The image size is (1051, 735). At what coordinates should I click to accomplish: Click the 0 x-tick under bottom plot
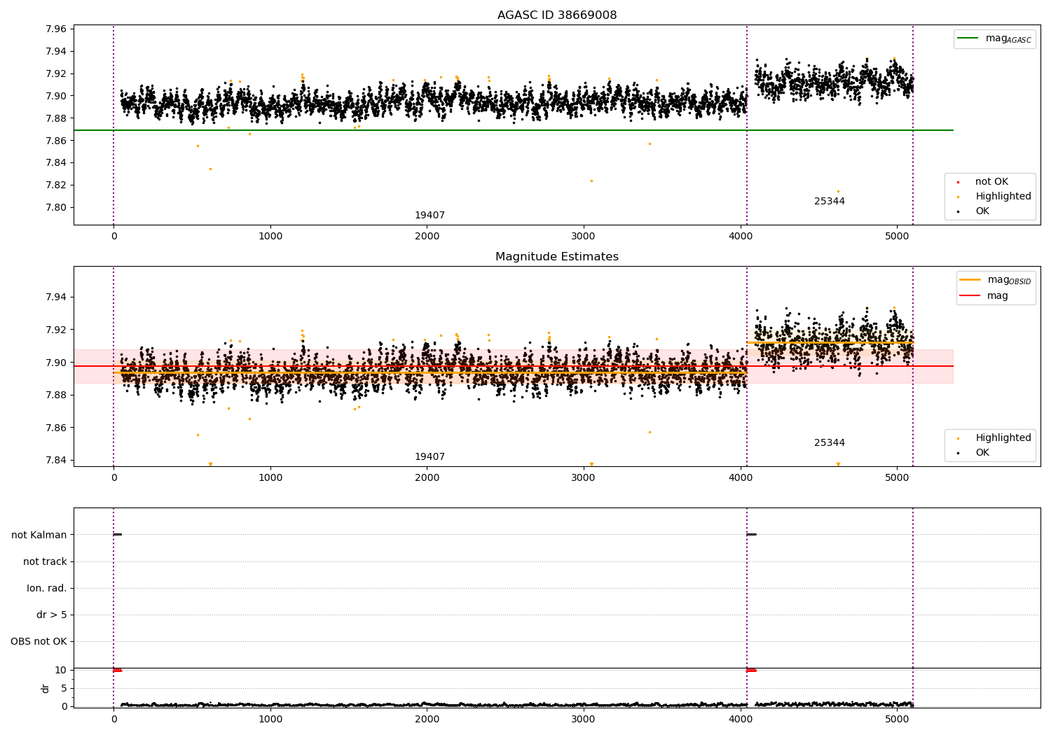(114, 719)
